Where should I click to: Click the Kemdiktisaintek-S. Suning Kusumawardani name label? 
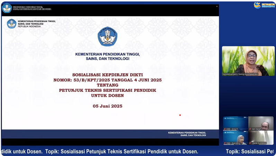[x=240, y=74]
